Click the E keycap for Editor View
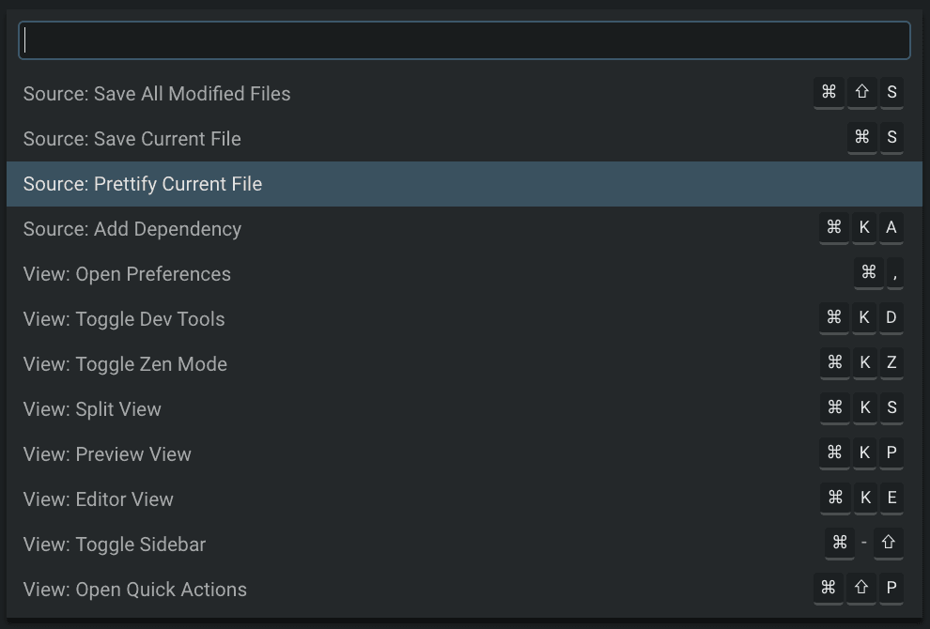Viewport: 930px width, 629px height. click(891, 498)
